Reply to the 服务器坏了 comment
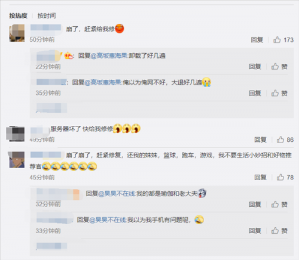Screen dimensions: 299x260 (x=260, y=140)
